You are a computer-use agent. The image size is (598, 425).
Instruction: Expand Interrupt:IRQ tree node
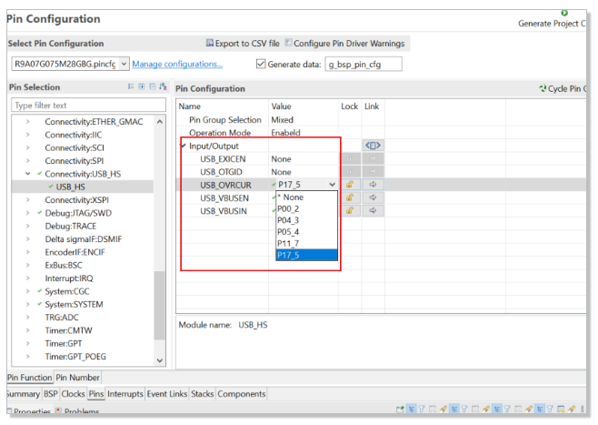point(27,278)
